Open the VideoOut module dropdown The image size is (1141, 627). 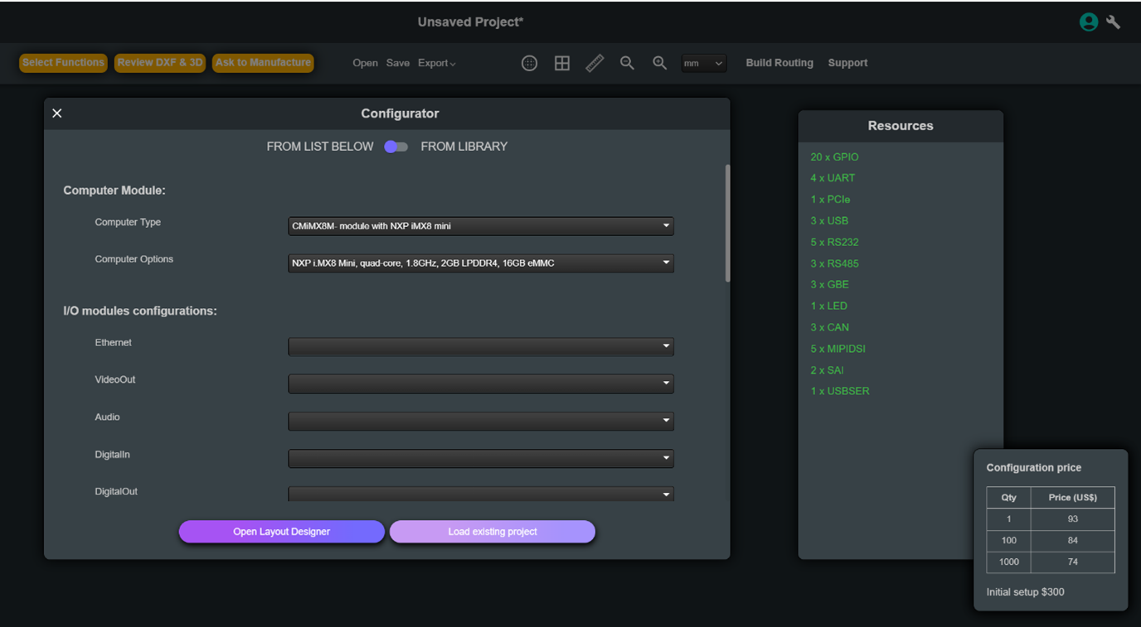pos(481,383)
